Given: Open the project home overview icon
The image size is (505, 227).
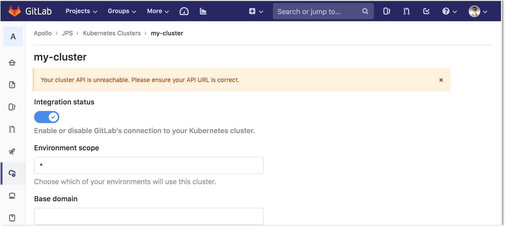Looking at the screenshot, I should (12, 63).
